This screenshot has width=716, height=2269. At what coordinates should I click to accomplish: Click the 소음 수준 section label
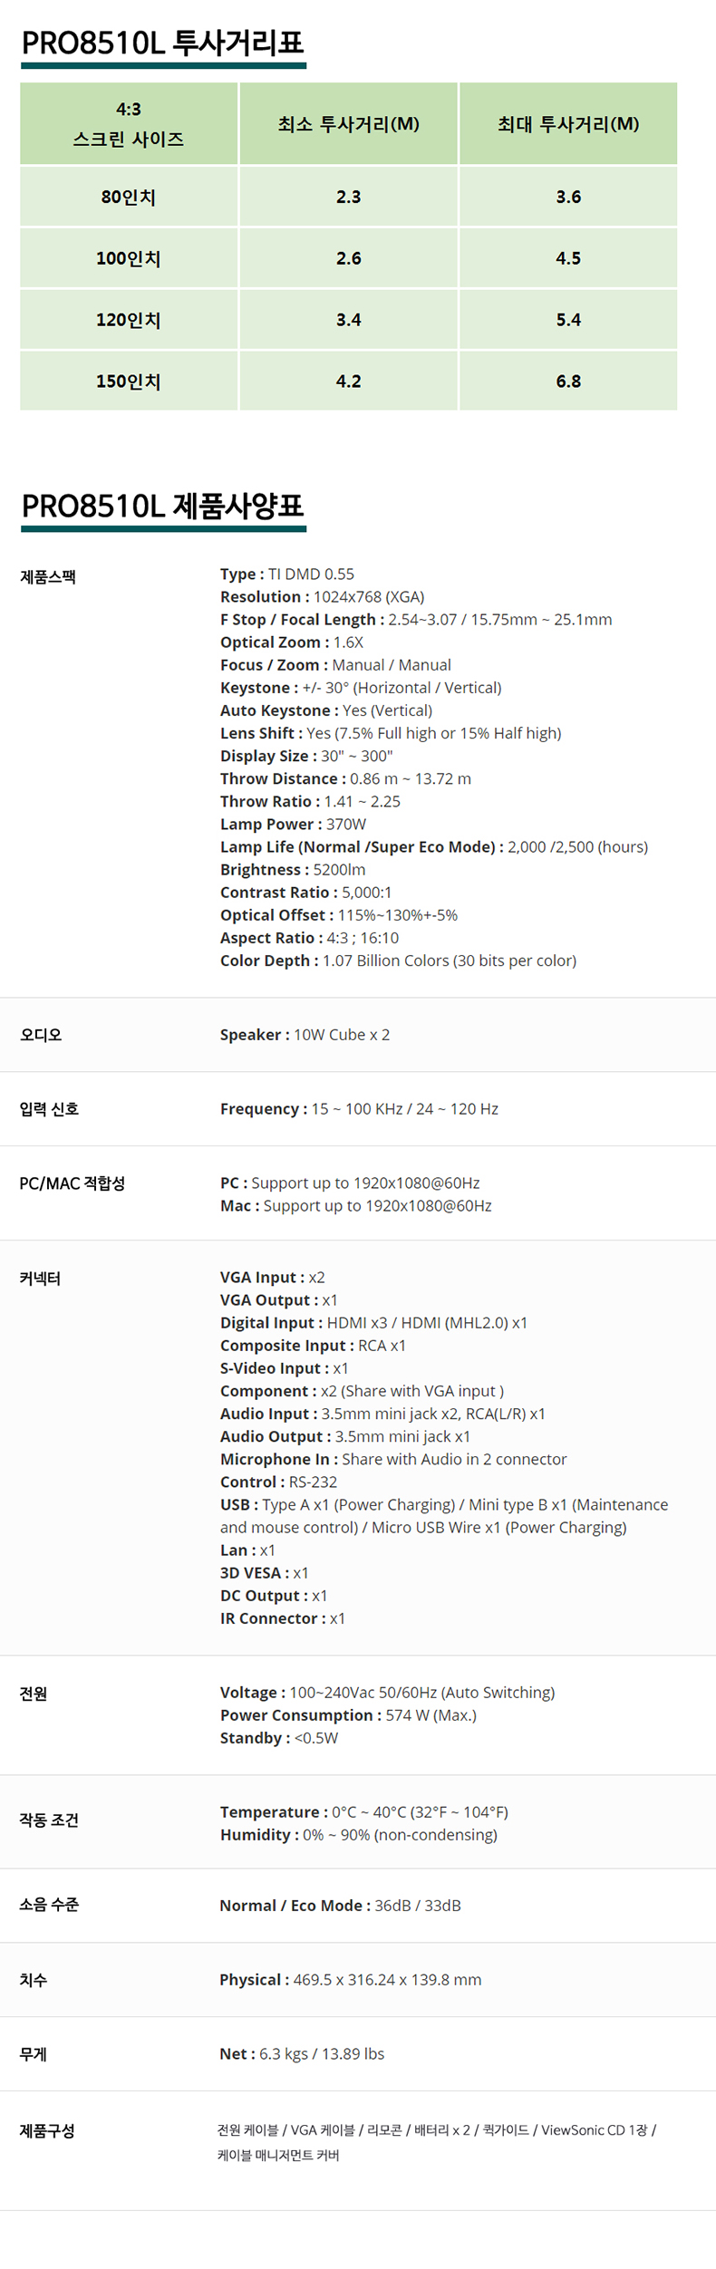click(x=49, y=1905)
